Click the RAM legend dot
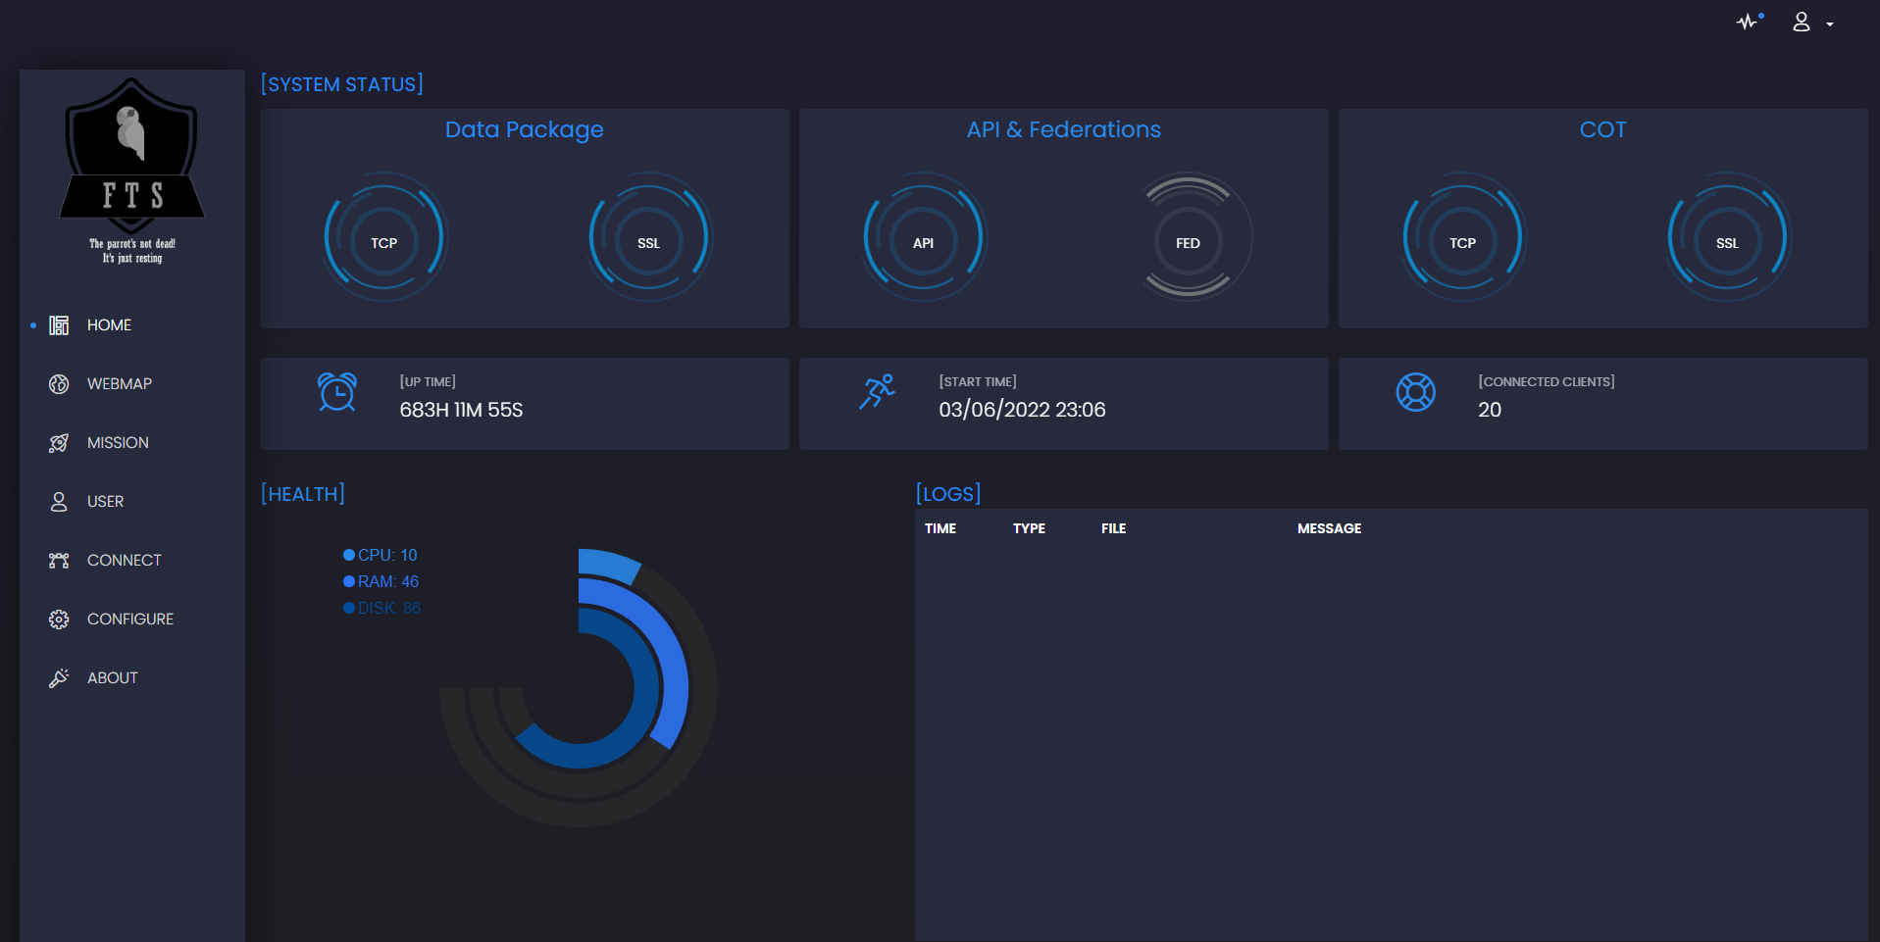 (x=349, y=581)
